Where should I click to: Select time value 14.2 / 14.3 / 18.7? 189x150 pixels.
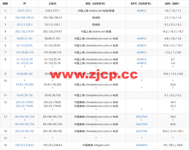click(173, 32)
